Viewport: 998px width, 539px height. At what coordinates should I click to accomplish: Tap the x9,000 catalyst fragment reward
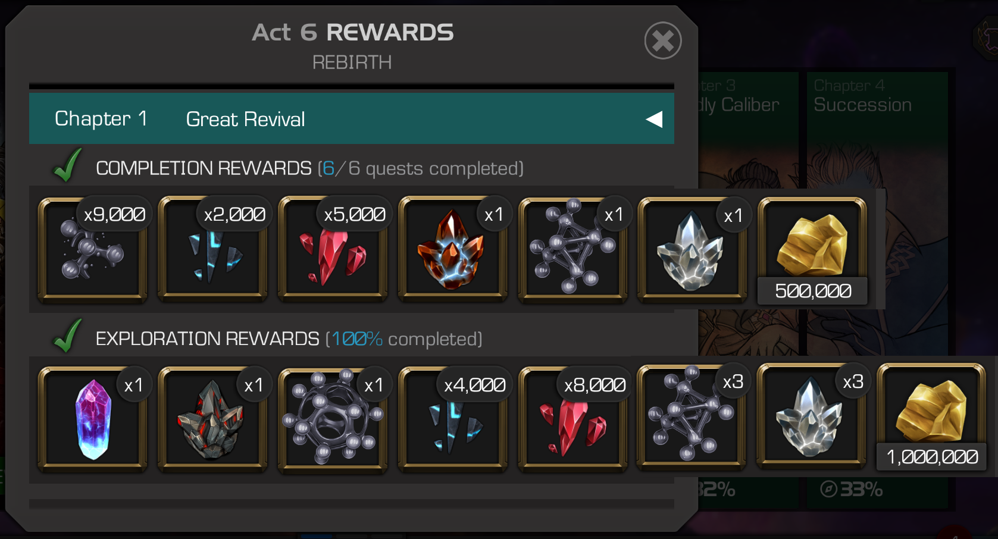pos(92,250)
